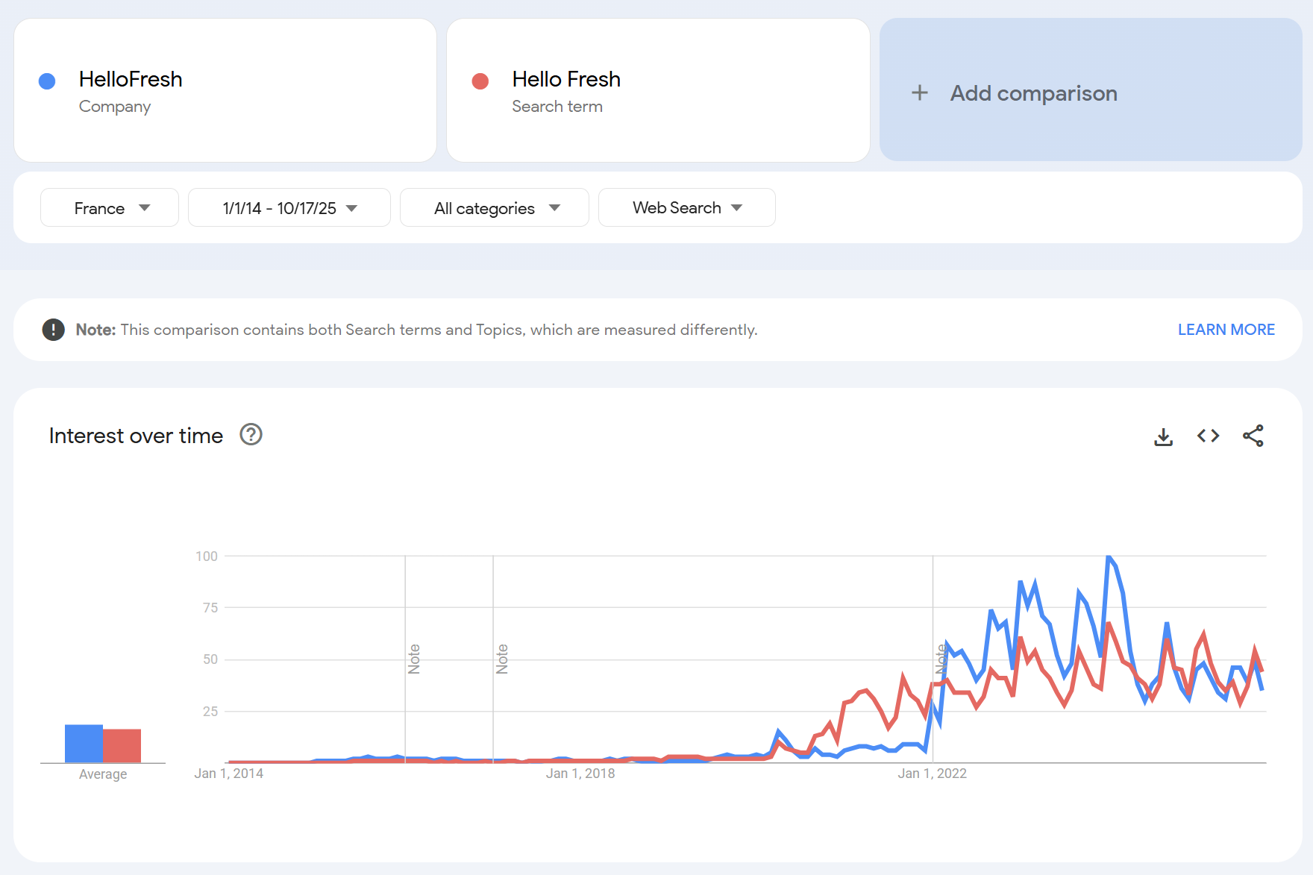This screenshot has height=875, width=1313.
Task: Click the note exclamation warning icon
Action: [53, 330]
